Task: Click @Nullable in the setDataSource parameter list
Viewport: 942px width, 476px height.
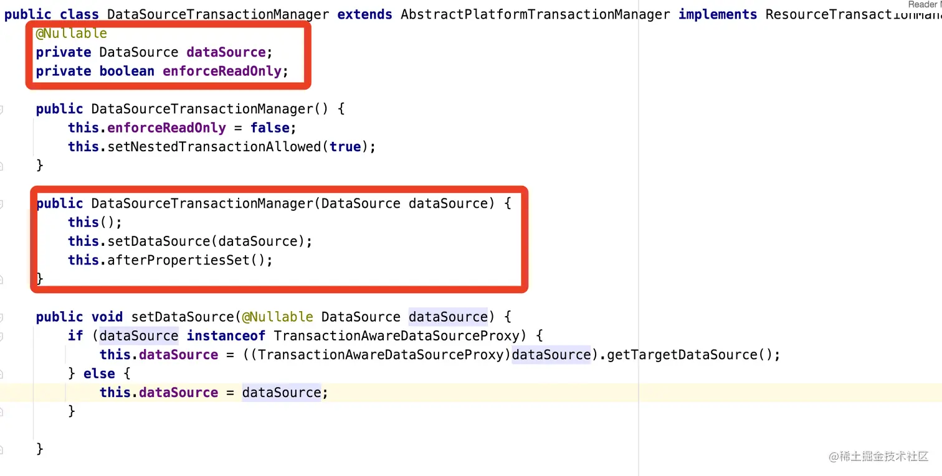Action: pos(277,317)
